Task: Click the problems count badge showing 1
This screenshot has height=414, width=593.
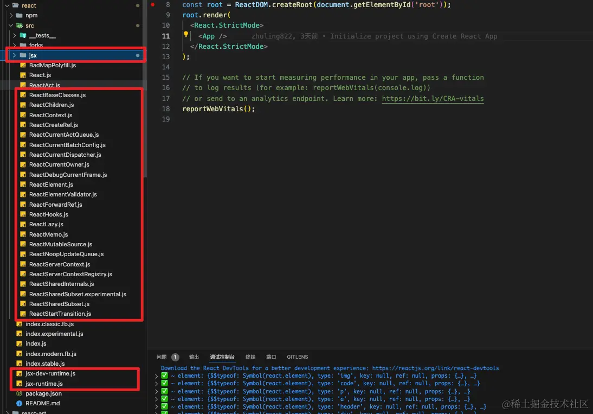Action: click(x=175, y=357)
